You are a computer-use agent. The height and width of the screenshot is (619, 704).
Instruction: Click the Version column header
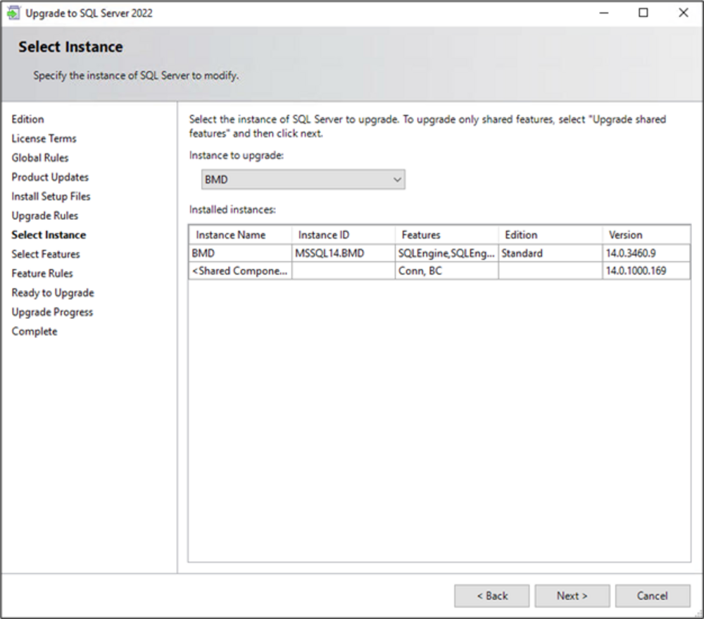click(646, 235)
